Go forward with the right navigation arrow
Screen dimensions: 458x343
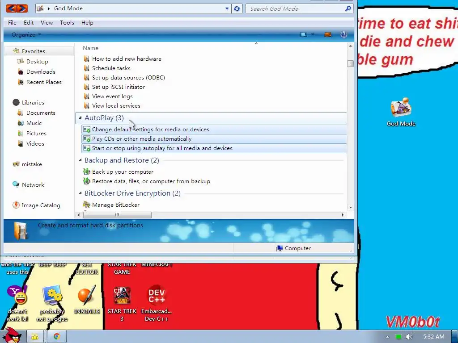tap(22, 8)
